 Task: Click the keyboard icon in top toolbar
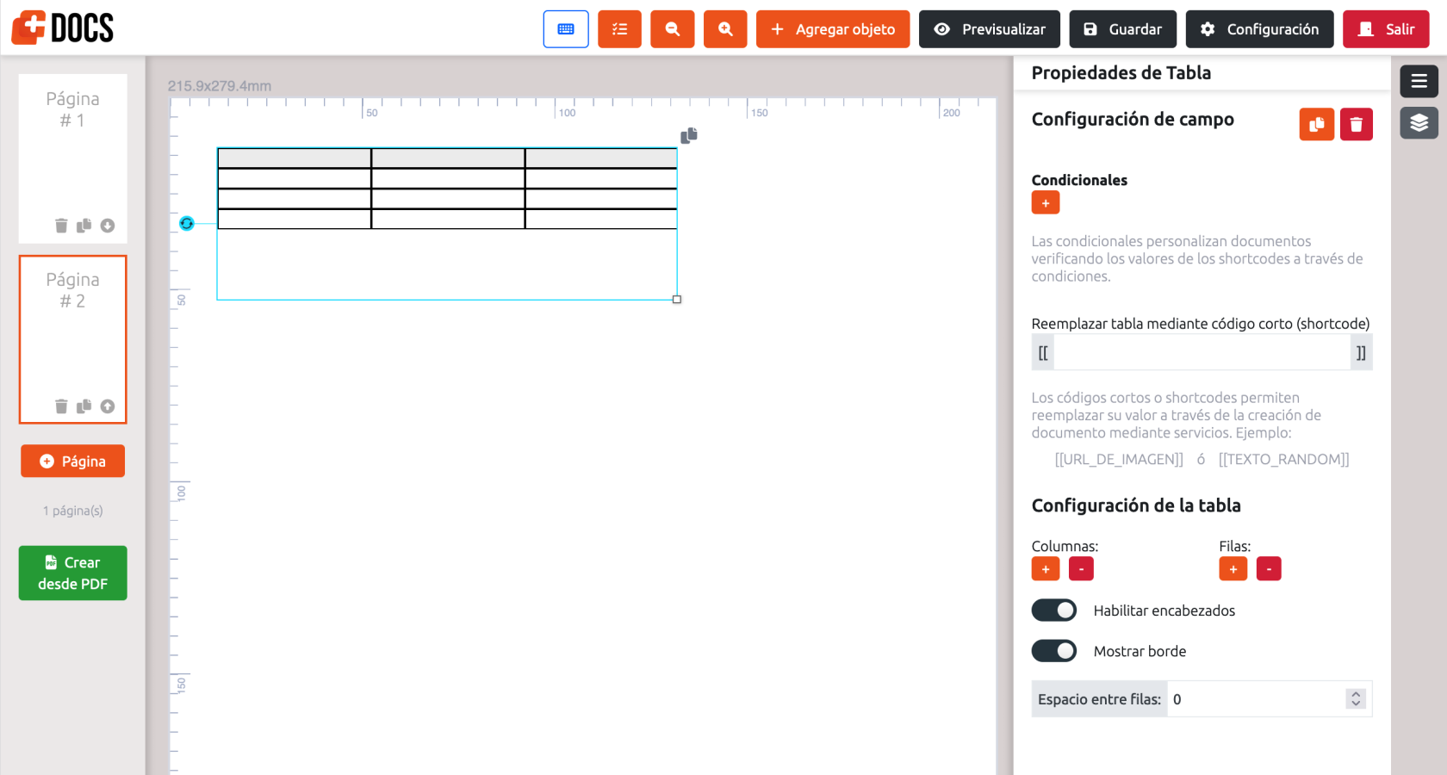click(x=566, y=29)
